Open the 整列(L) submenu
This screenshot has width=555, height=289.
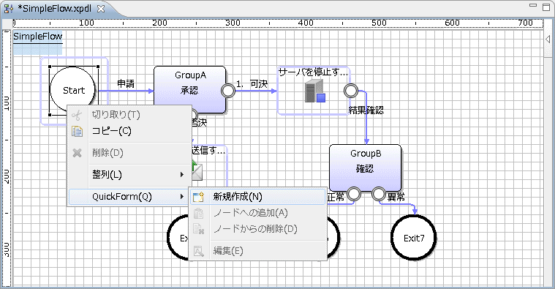point(129,175)
